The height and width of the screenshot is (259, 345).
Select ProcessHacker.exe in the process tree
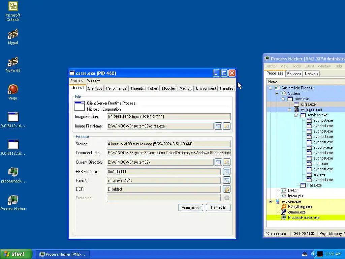tap(304, 218)
